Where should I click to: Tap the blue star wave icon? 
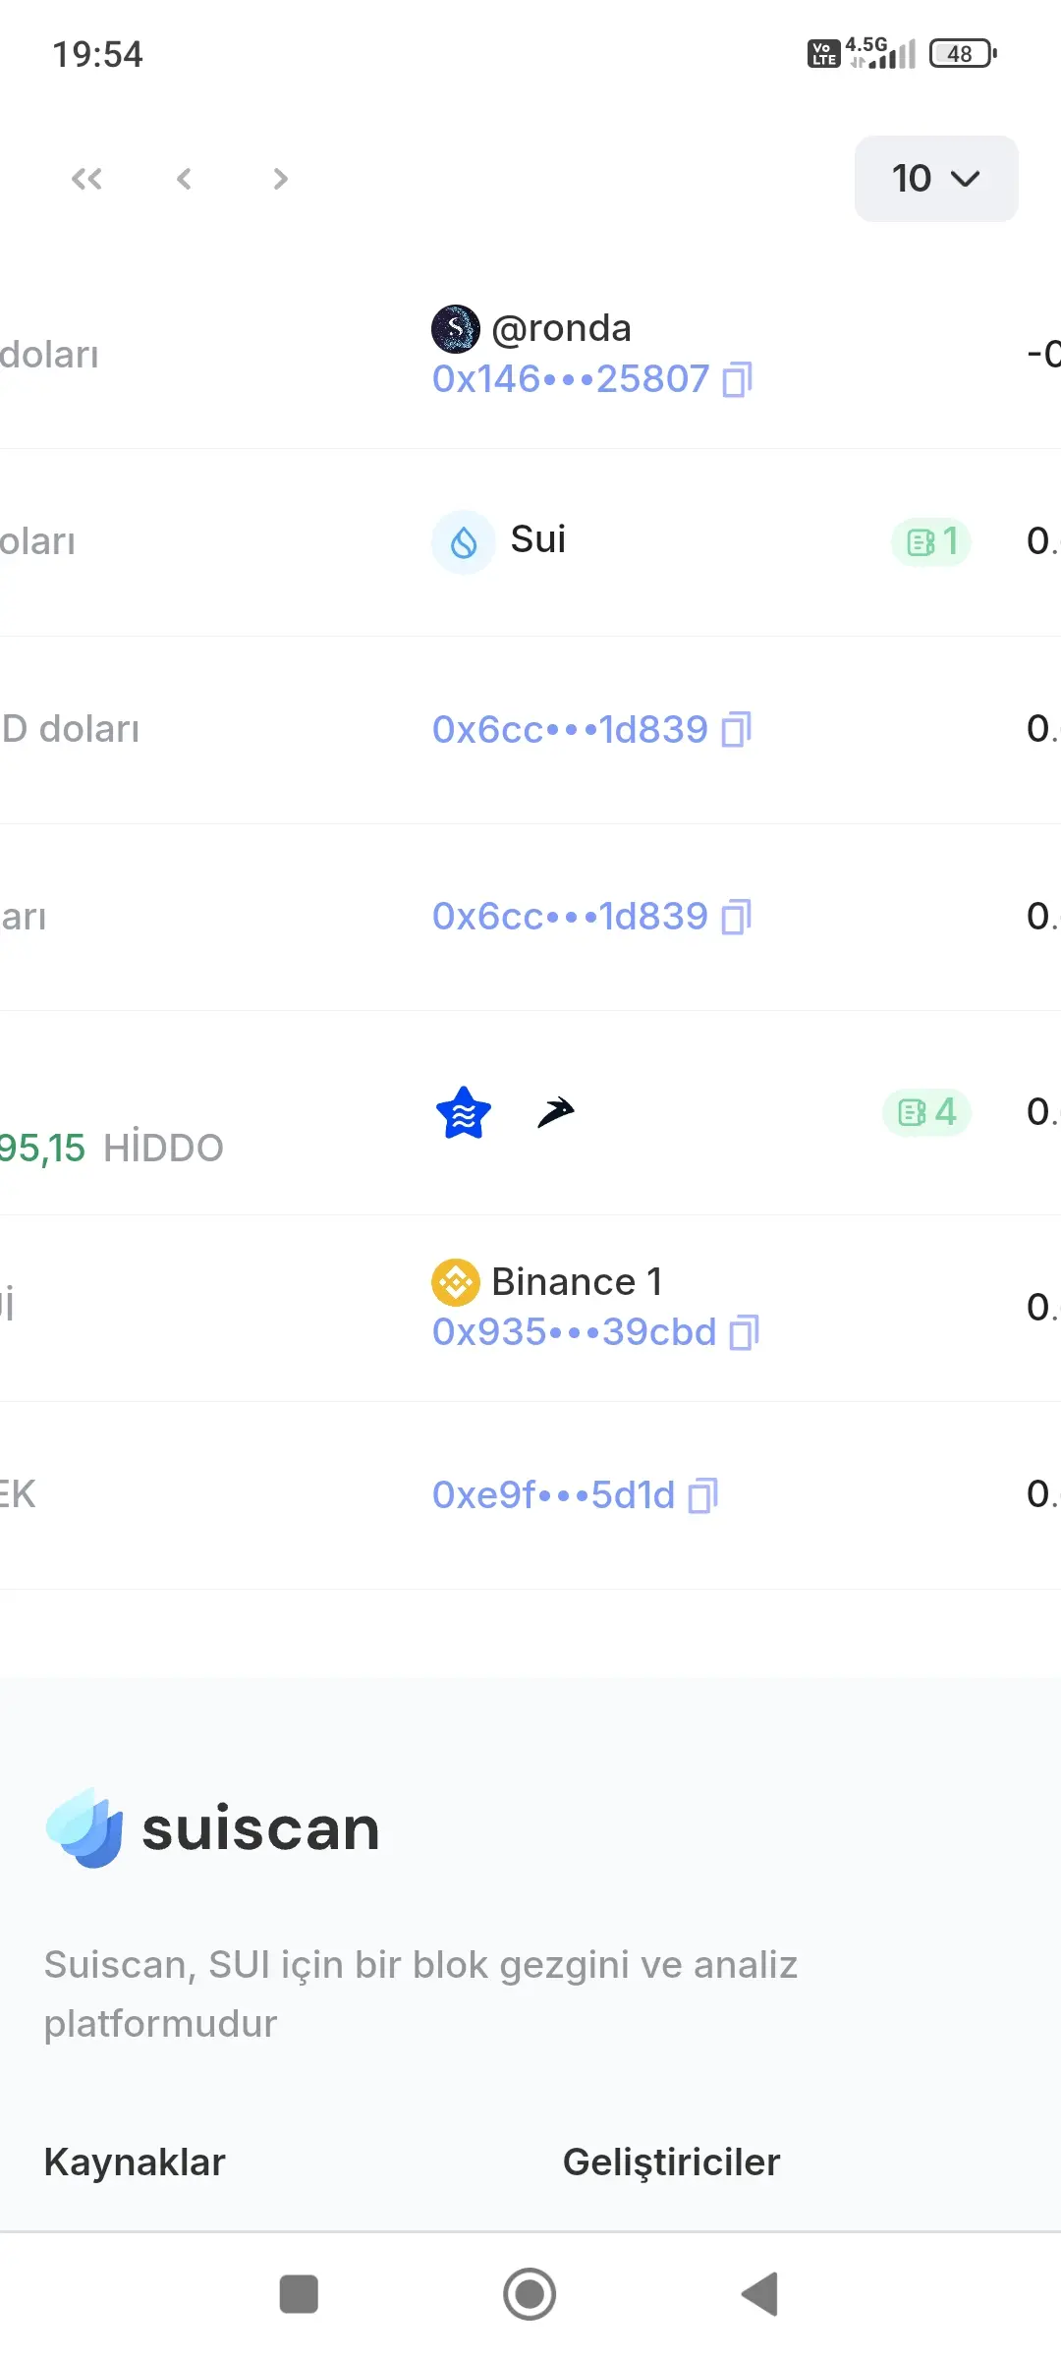464,1112
